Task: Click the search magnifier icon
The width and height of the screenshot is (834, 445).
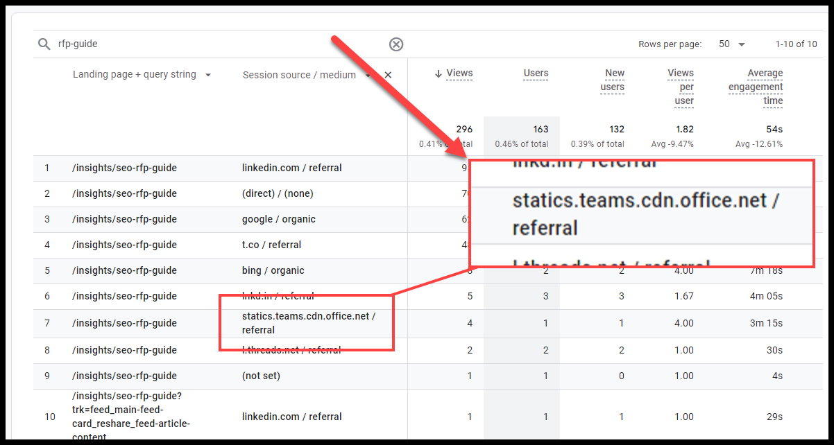Action: (x=44, y=44)
